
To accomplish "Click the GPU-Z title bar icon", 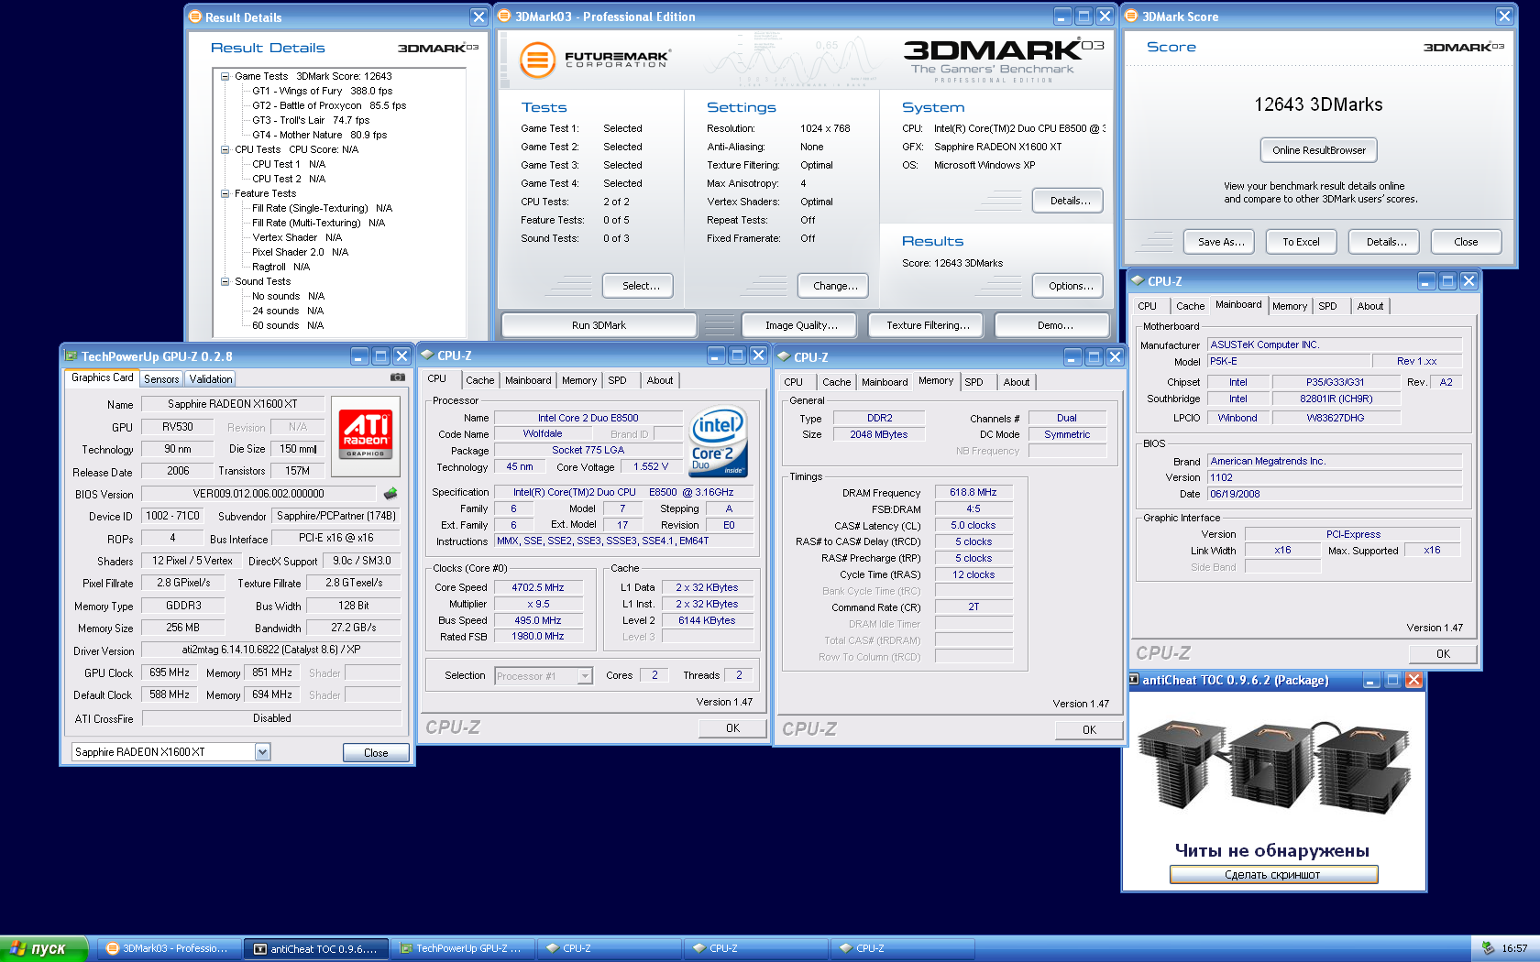I will tap(71, 356).
